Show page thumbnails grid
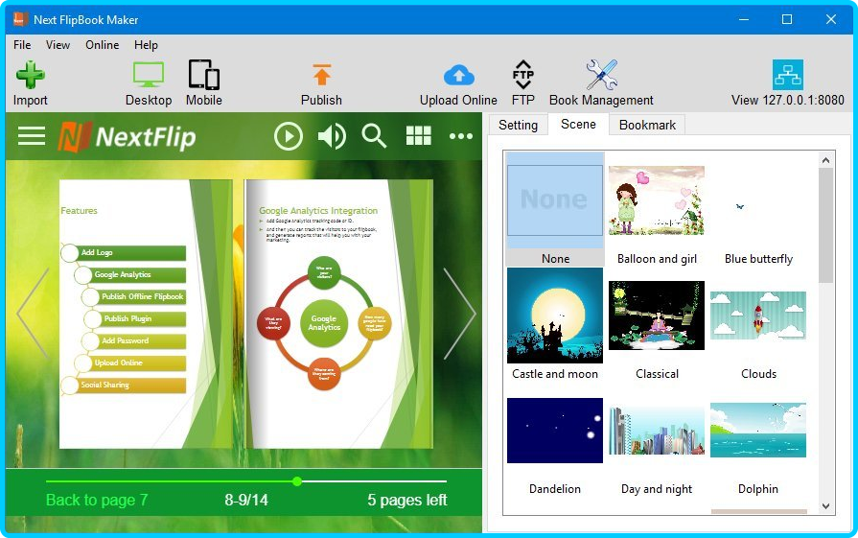Screen dimensions: 858x538 pos(419,136)
